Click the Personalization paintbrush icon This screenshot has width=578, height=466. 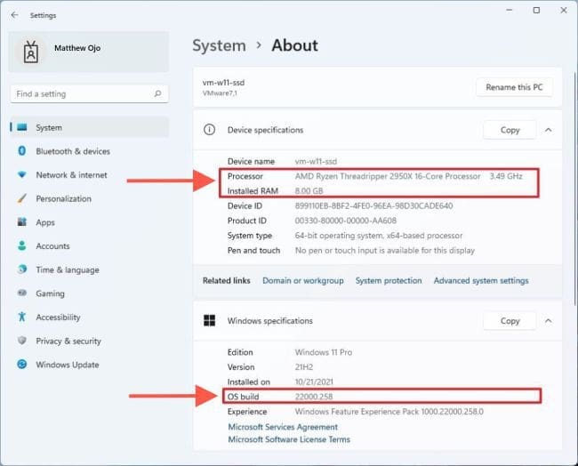[x=22, y=199]
